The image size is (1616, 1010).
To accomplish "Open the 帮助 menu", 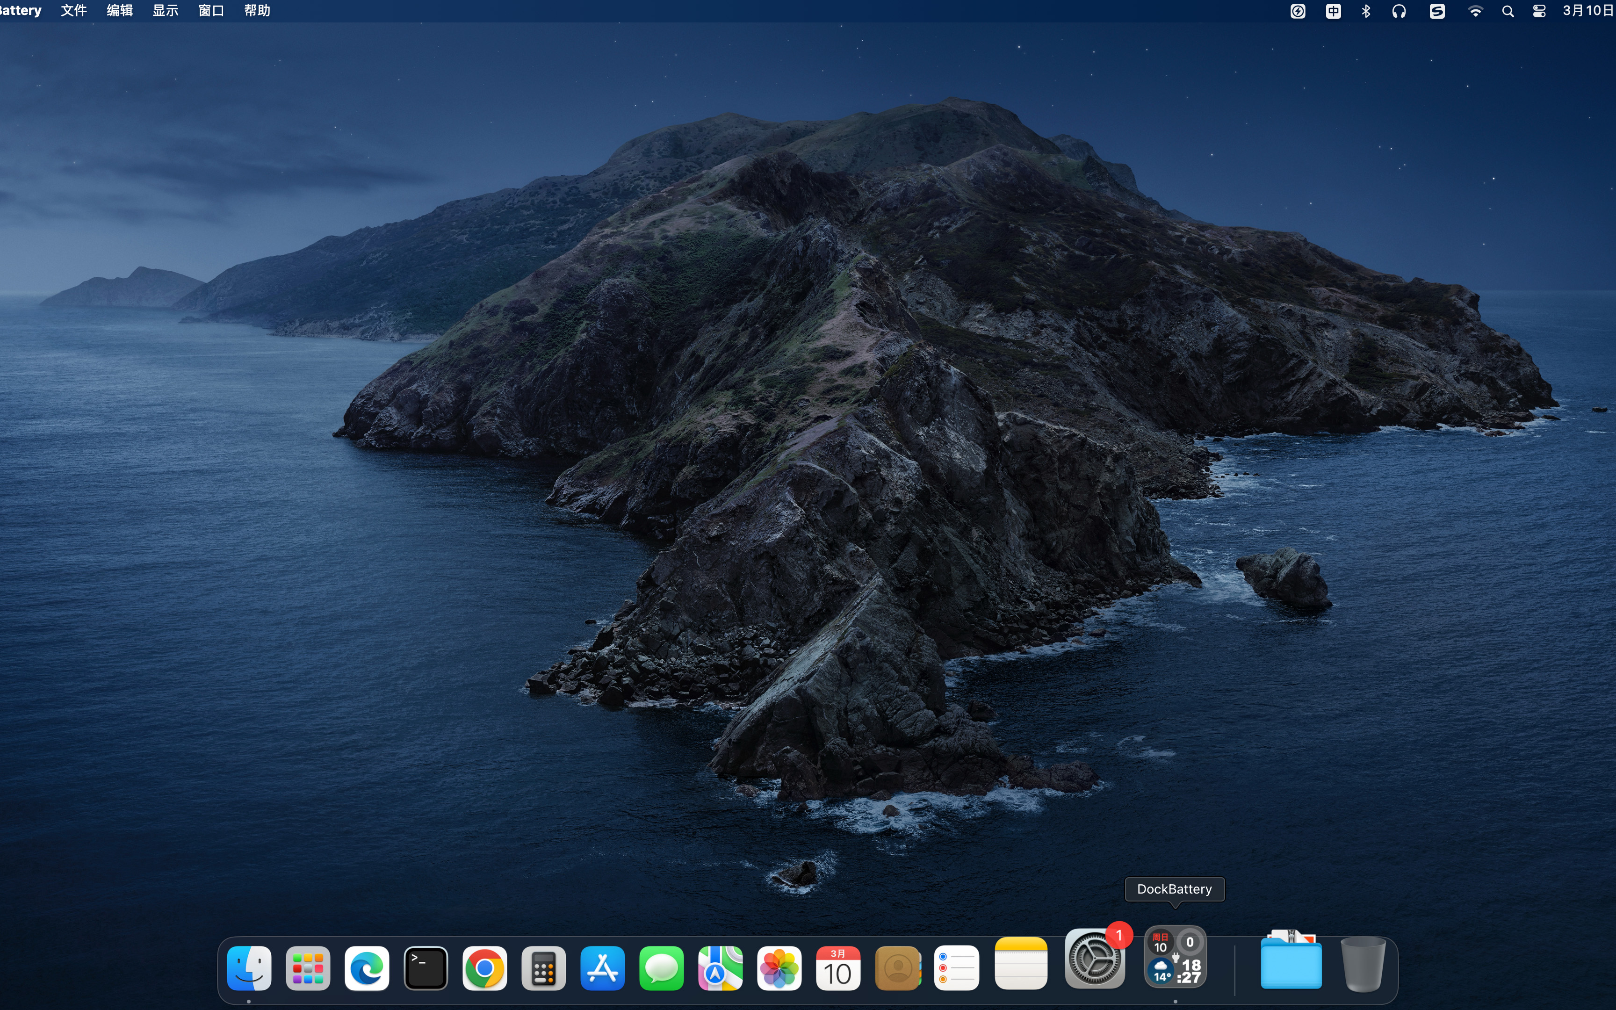I will [257, 11].
